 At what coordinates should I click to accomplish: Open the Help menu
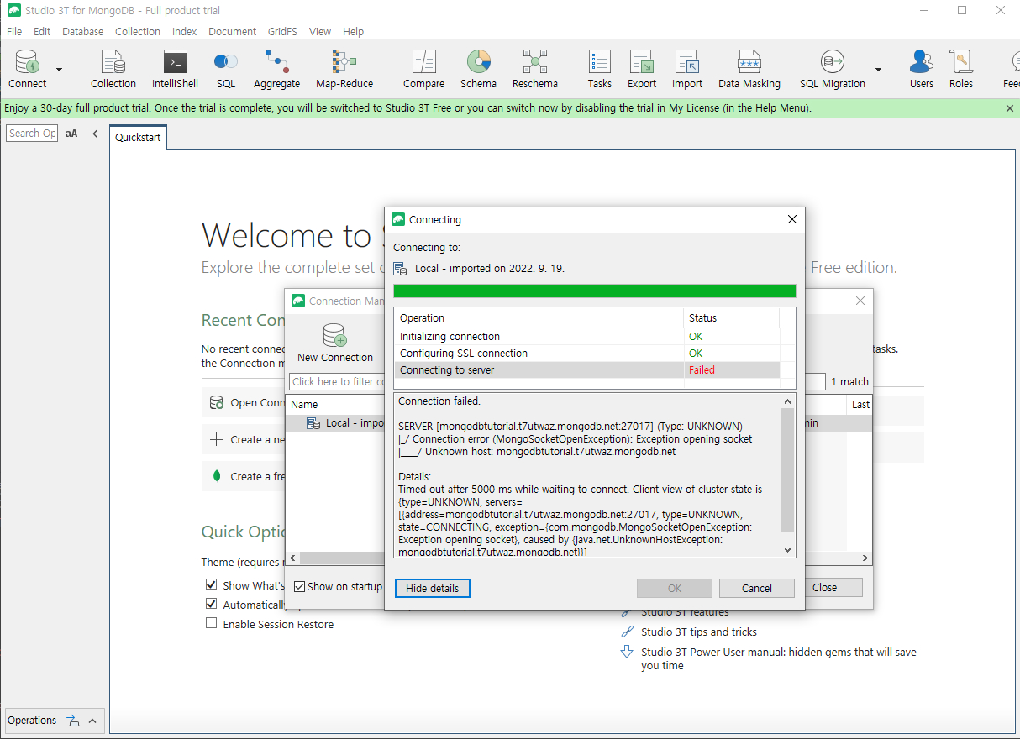click(354, 31)
